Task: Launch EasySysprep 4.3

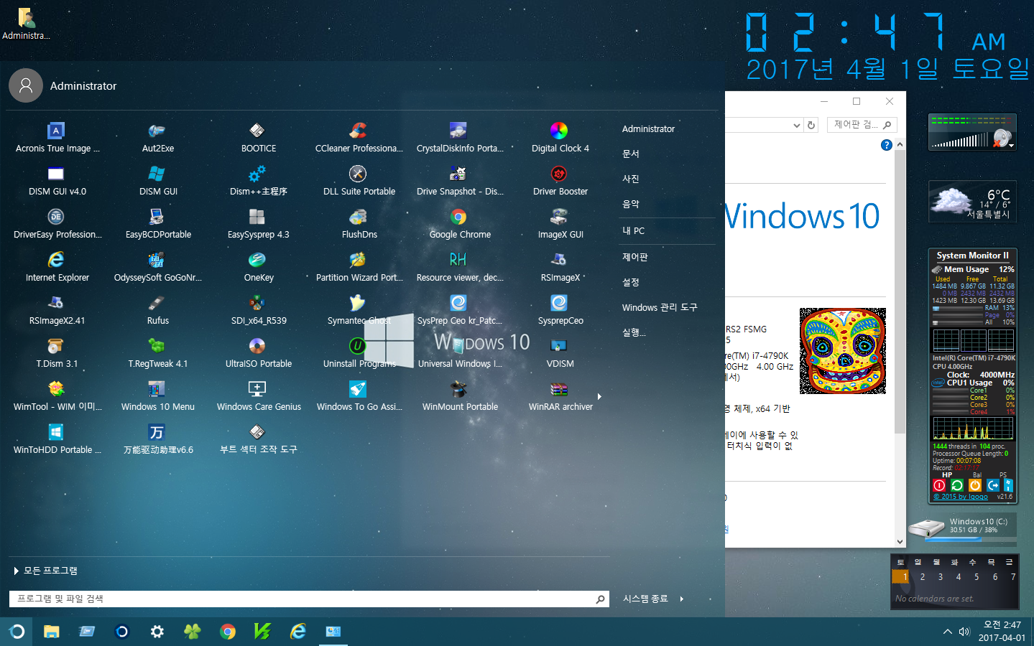Action: [257, 217]
